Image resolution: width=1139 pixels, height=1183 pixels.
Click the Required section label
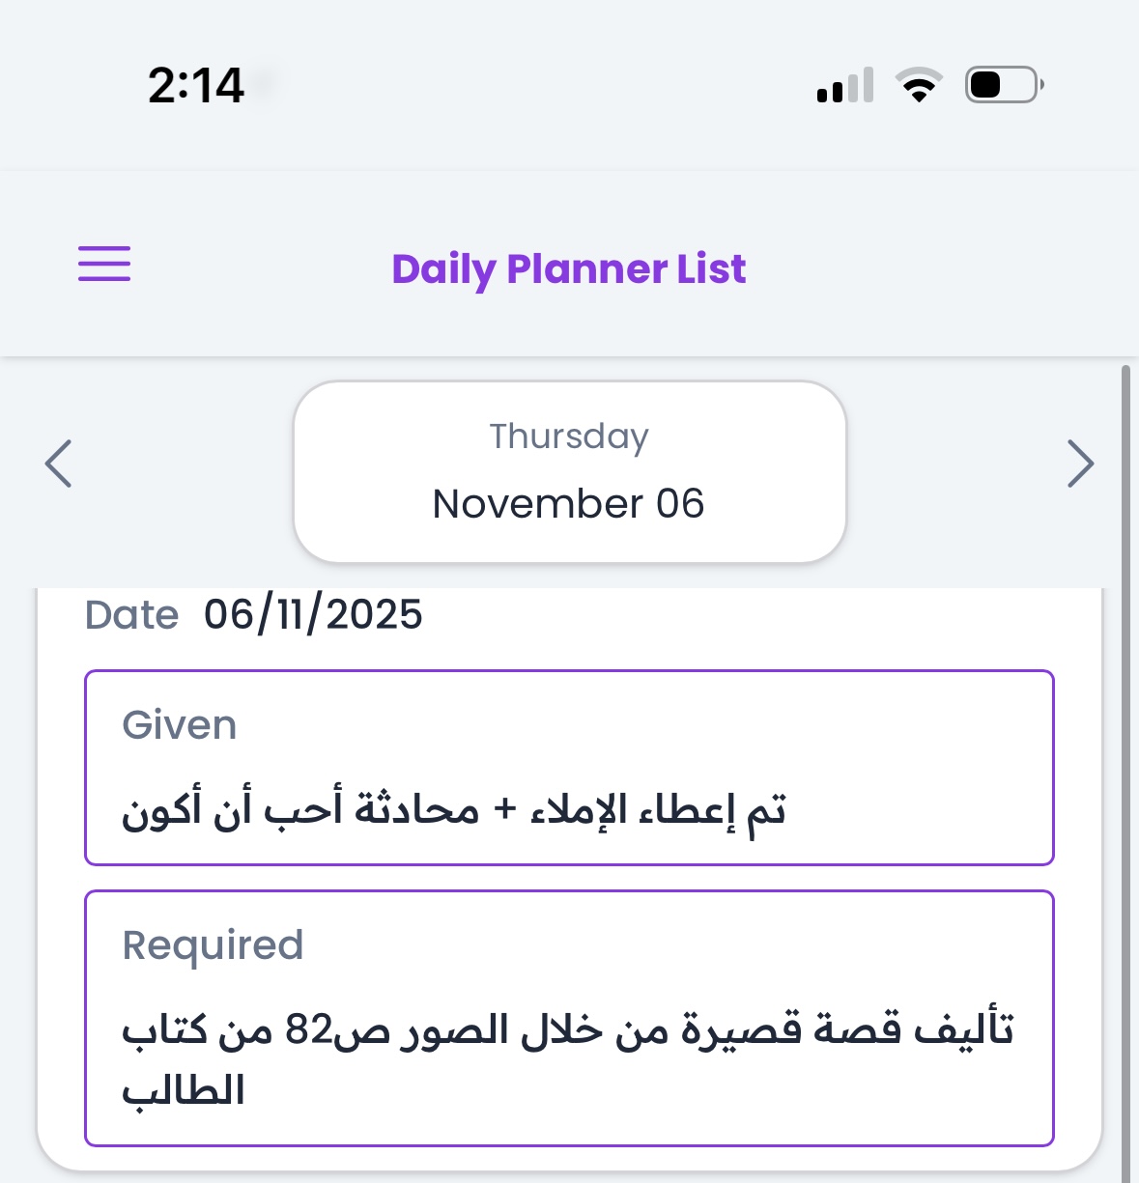pyautogui.click(x=213, y=944)
